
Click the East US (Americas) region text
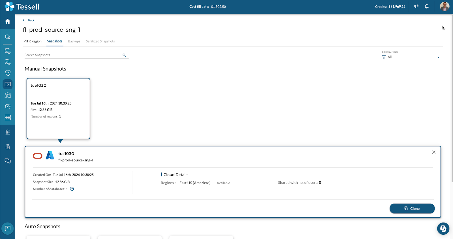pos(195,183)
